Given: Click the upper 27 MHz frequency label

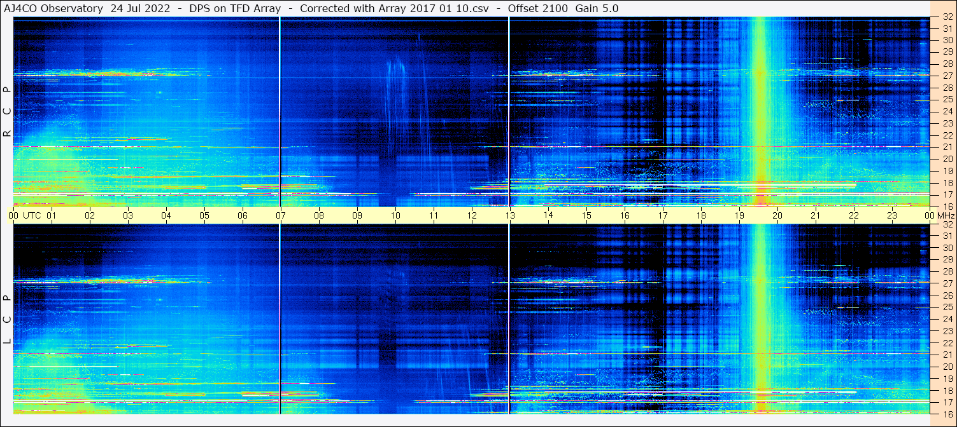Looking at the screenshot, I should [947, 76].
